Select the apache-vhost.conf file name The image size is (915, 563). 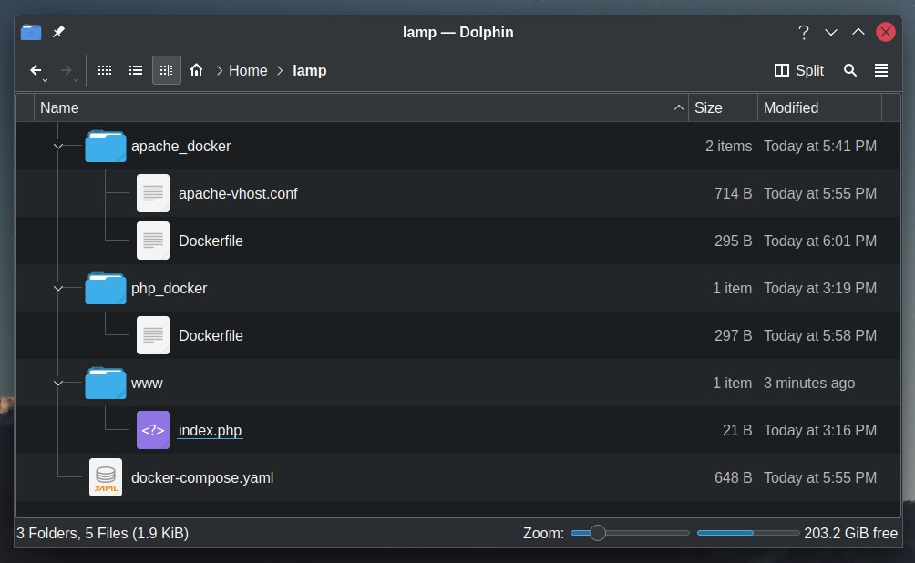click(x=238, y=194)
